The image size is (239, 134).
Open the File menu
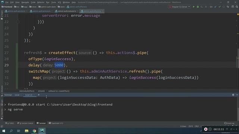[x=7, y=3]
